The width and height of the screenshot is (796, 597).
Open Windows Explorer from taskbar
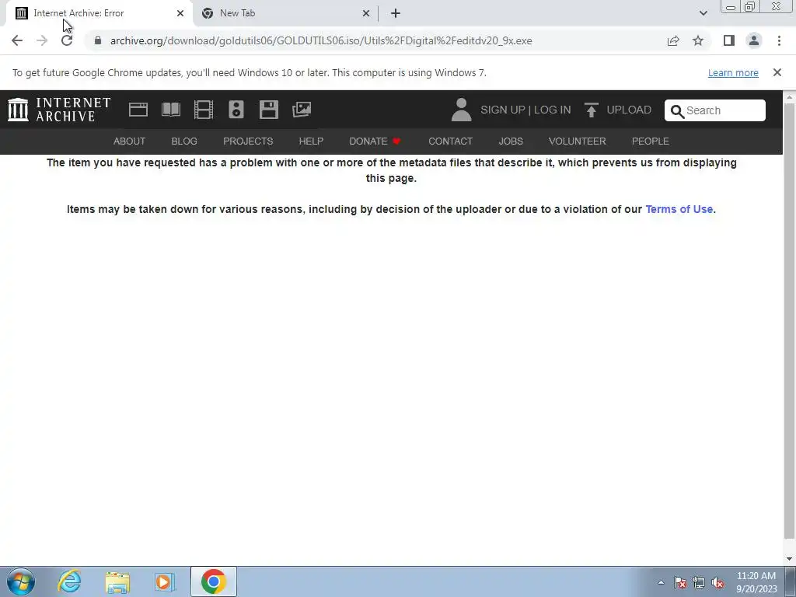(x=117, y=581)
